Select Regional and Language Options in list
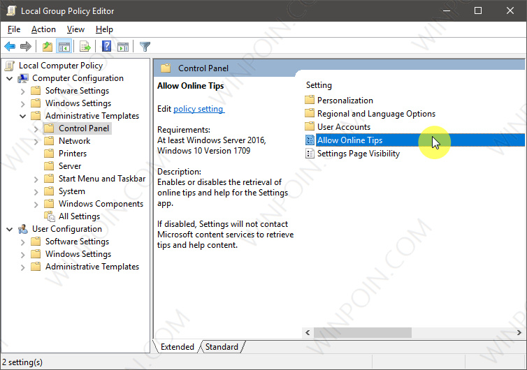 377,114
